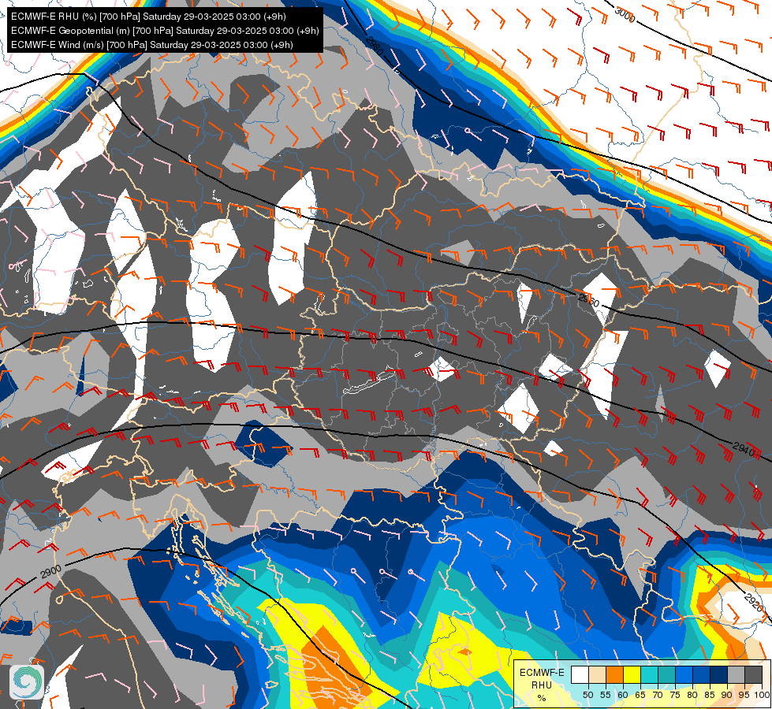Pick the navy 85-90% legend swatch
The image size is (772, 709).
point(718,674)
